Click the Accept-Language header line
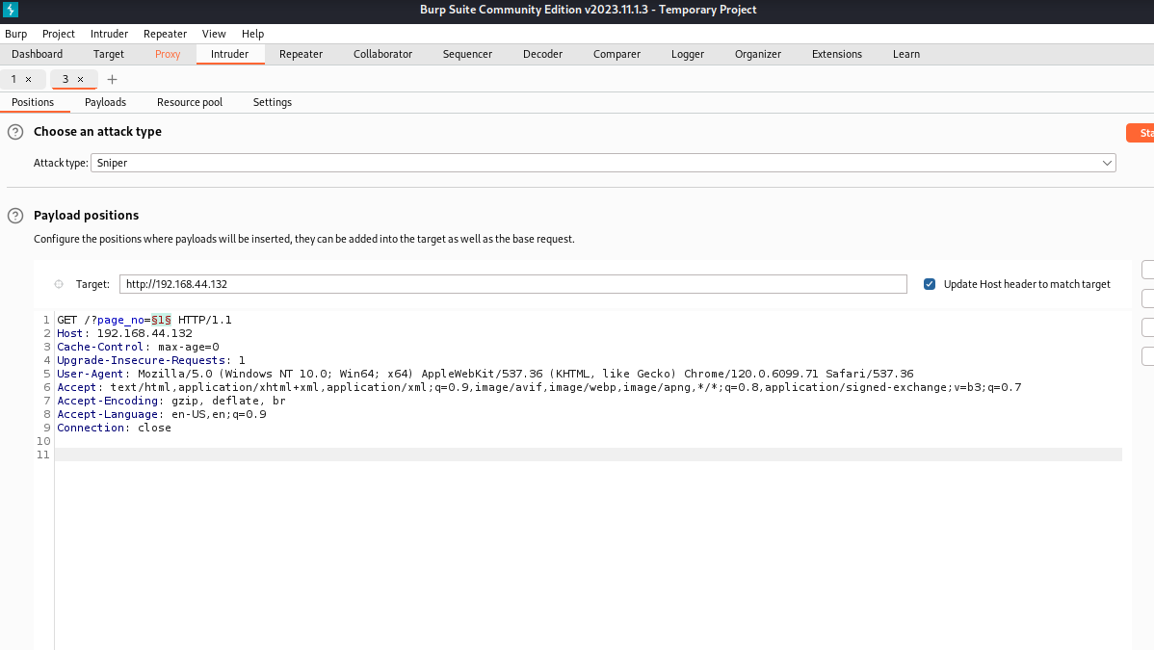Viewport: 1154px width, 650px height. point(161,414)
